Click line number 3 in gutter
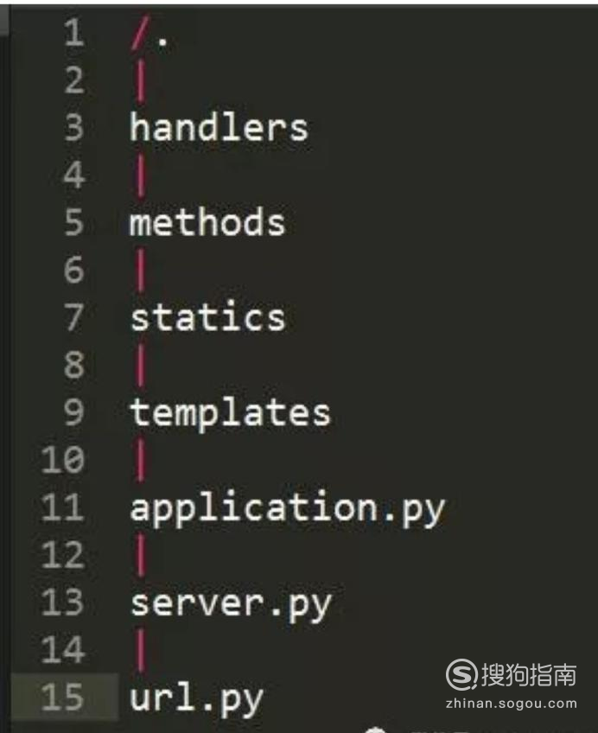 point(74,127)
